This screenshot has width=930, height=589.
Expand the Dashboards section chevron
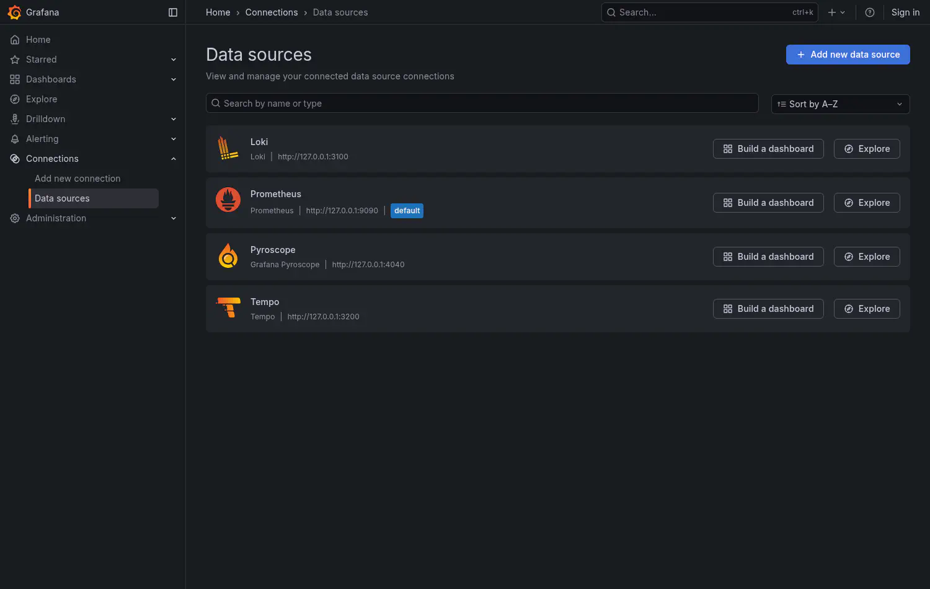coord(174,79)
